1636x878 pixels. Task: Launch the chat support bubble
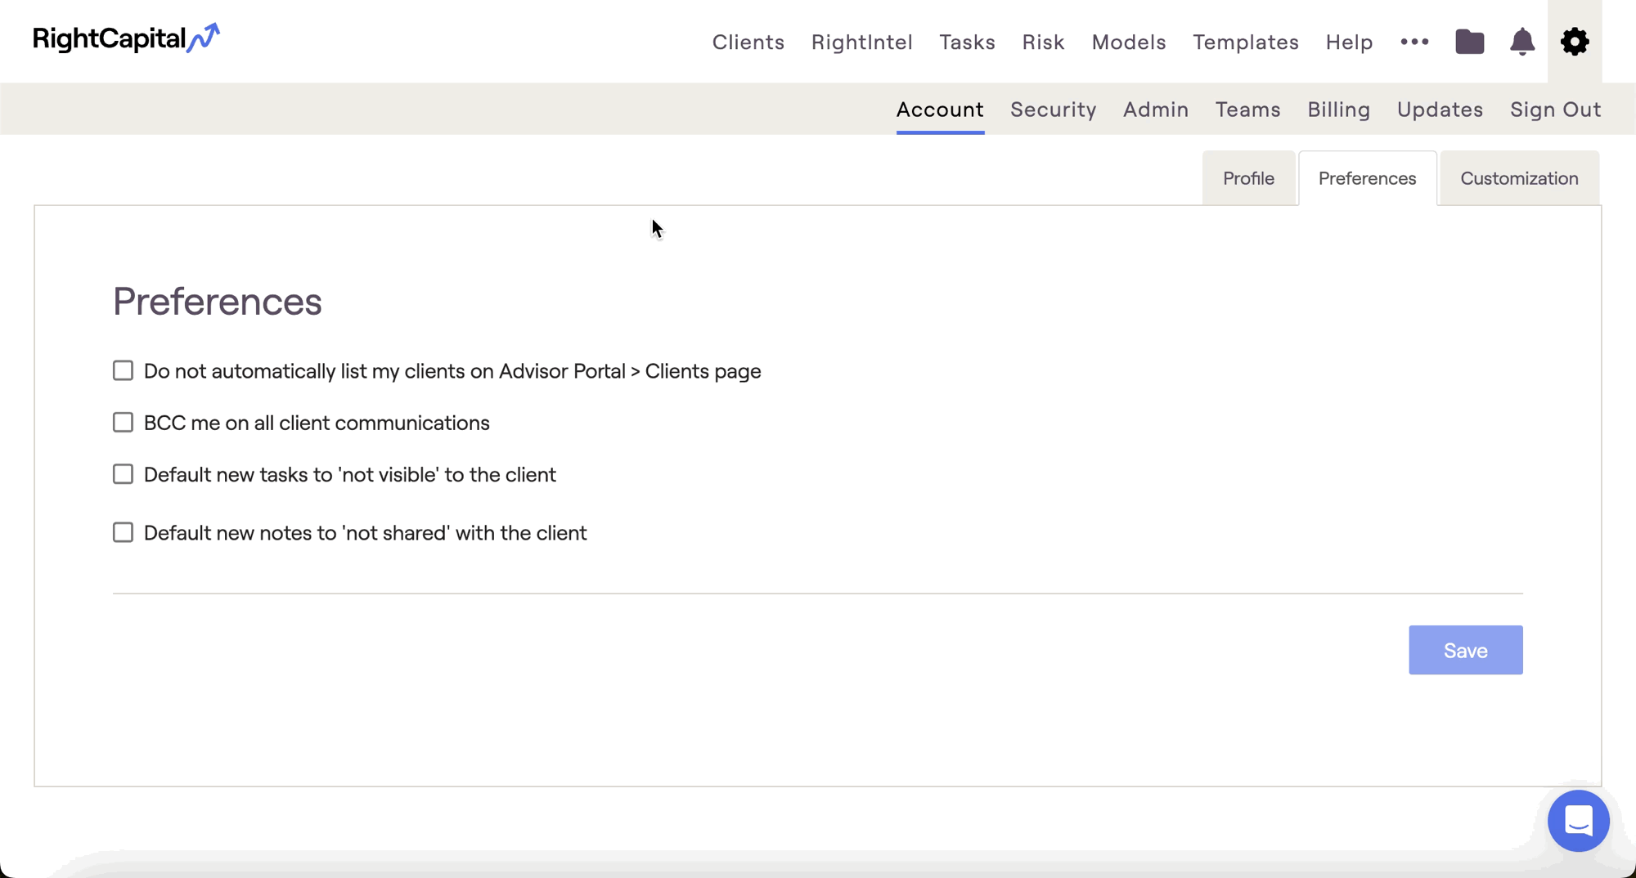point(1579,821)
